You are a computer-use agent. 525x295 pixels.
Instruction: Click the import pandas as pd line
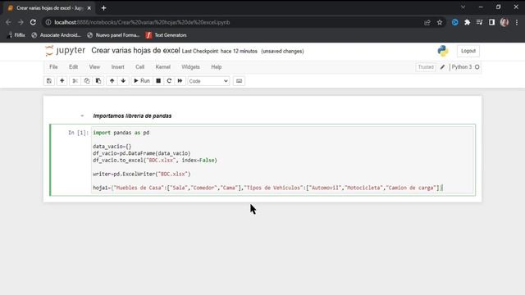click(x=121, y=133)
